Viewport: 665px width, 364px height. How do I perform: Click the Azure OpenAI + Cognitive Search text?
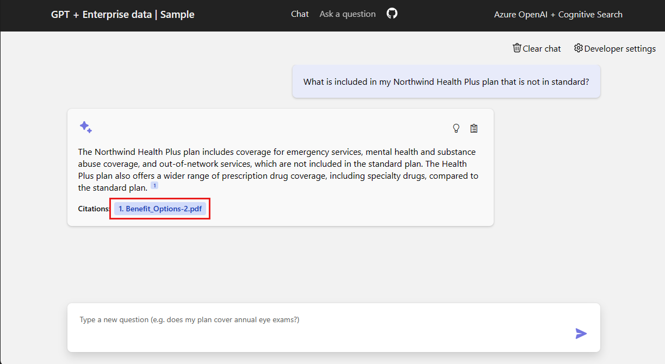tap(558, 15)
